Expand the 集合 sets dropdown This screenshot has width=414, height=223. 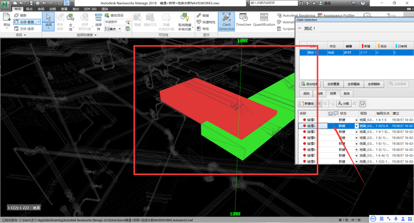pyautogui.click(x=120, y=29)
